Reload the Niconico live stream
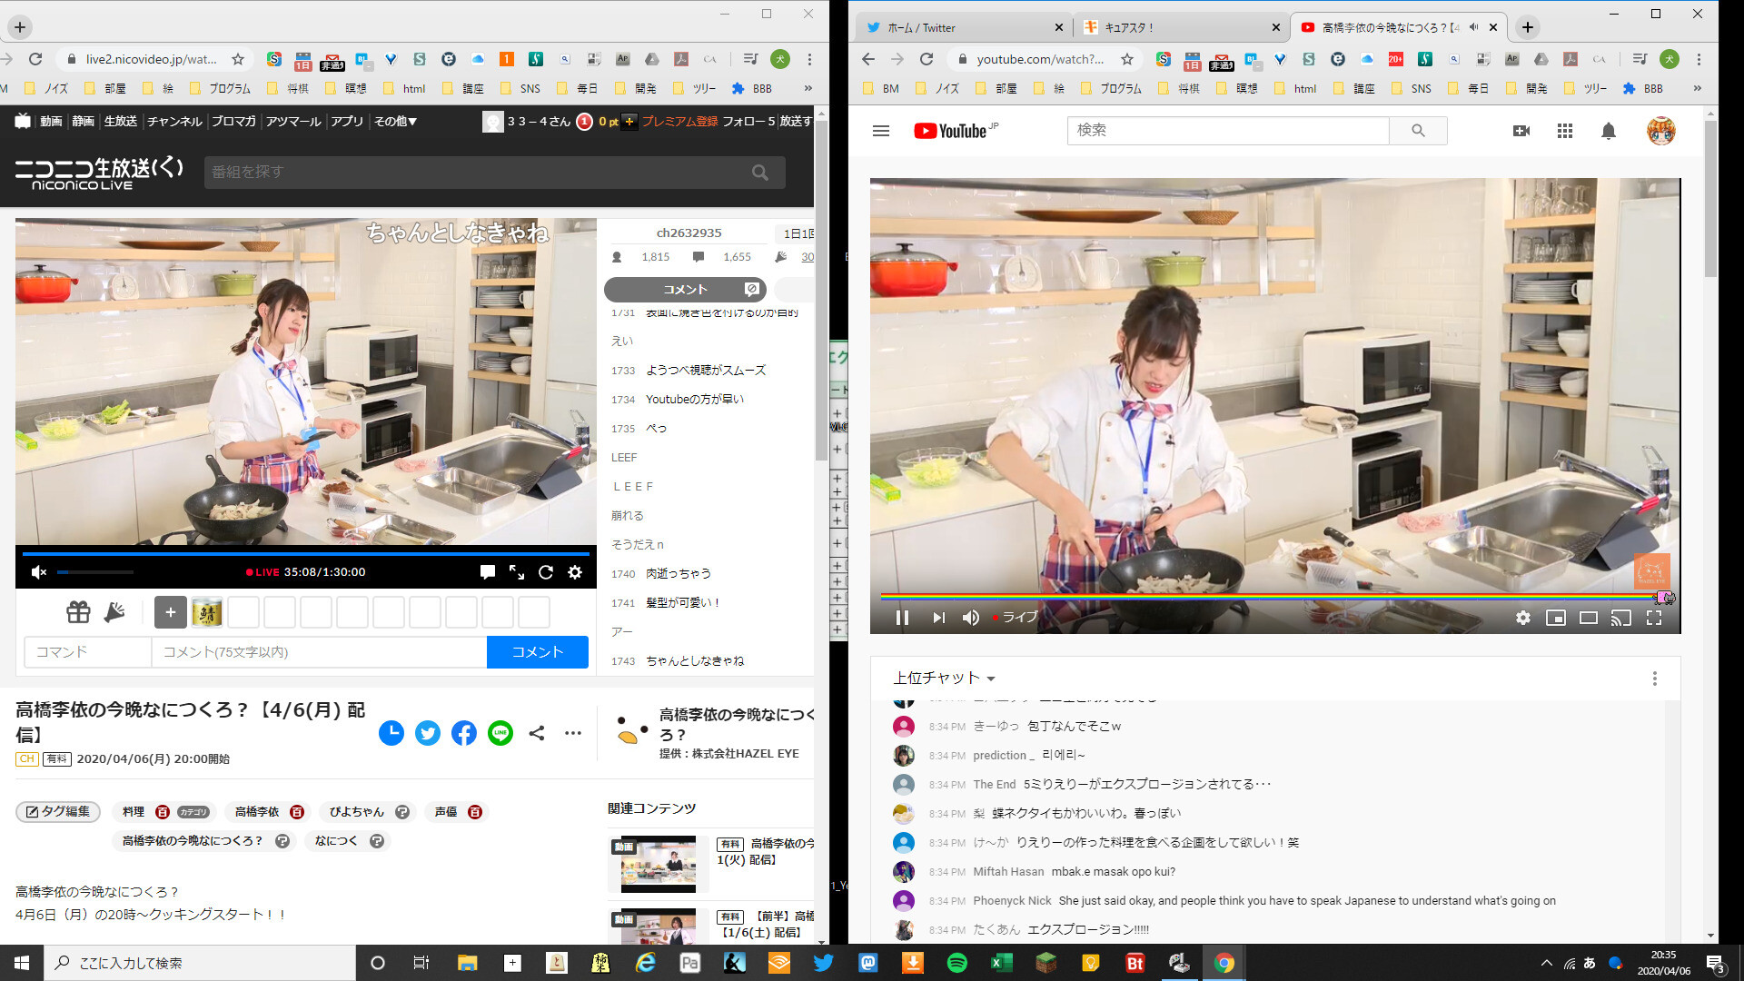Viewport: 1744px width, 981px height. pos(546,572)
